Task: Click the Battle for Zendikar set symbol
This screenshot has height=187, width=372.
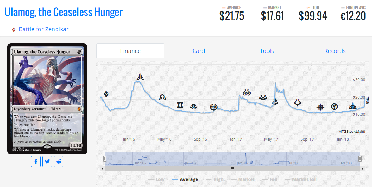Action: [x=14, y=30]
